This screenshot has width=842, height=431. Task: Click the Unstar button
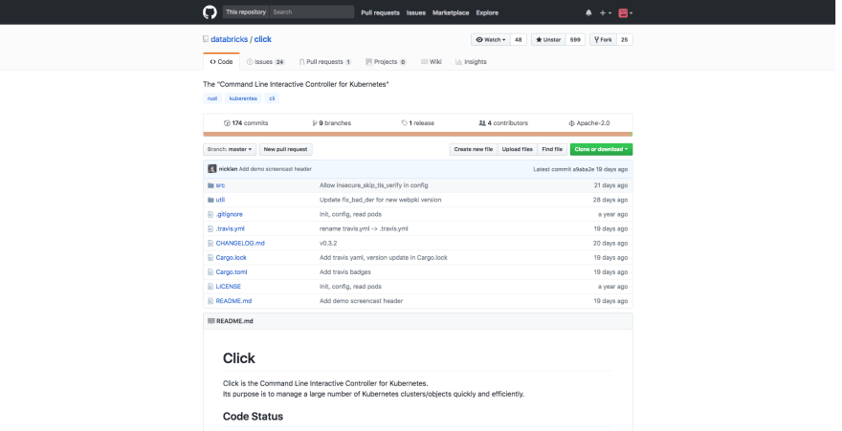(548, 40)
